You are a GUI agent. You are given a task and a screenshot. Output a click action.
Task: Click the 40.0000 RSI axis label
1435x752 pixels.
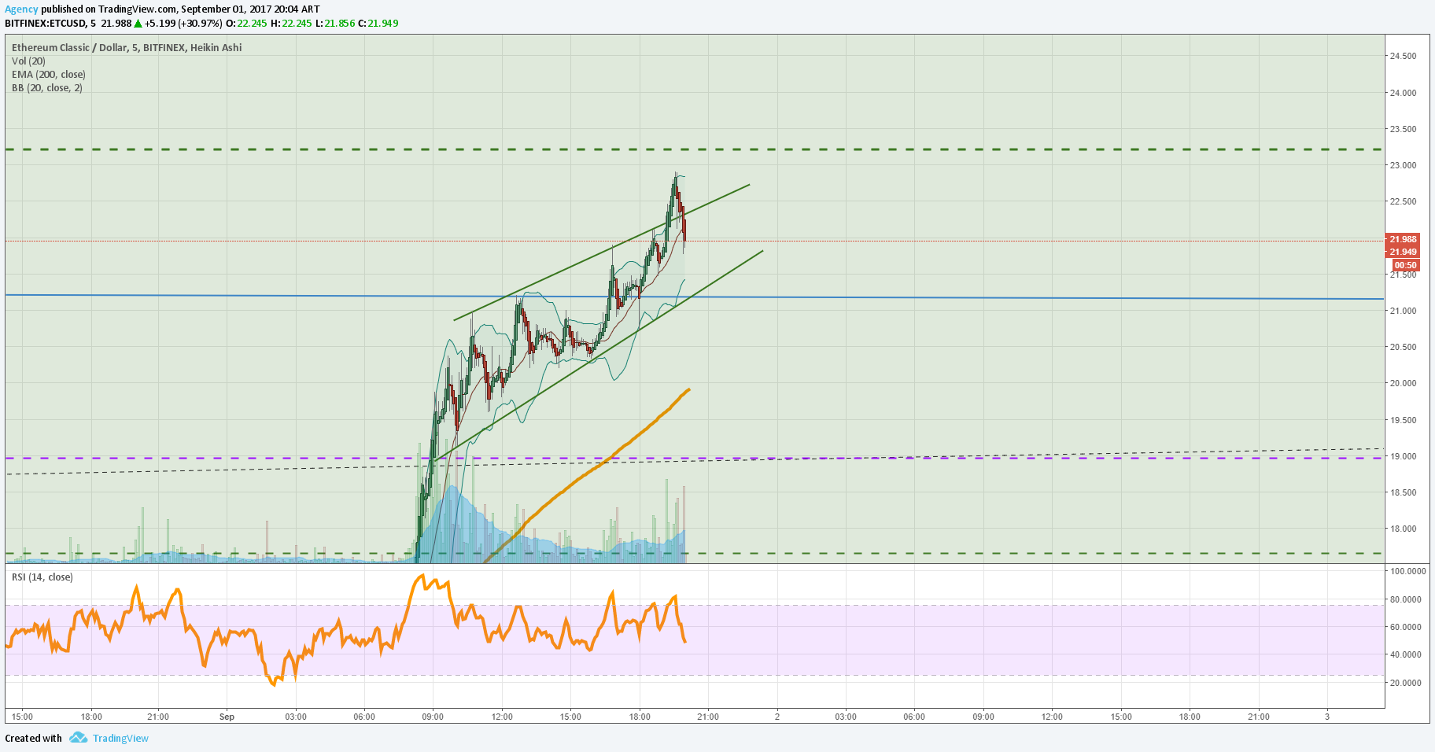click(1406, 654)
